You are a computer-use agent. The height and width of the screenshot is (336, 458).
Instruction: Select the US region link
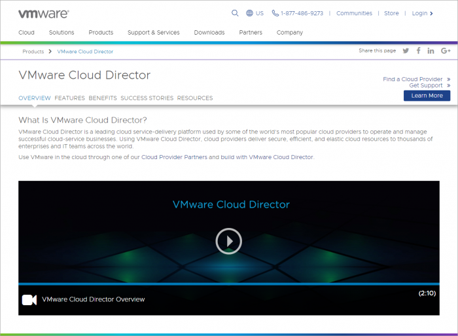coord(260,13)
